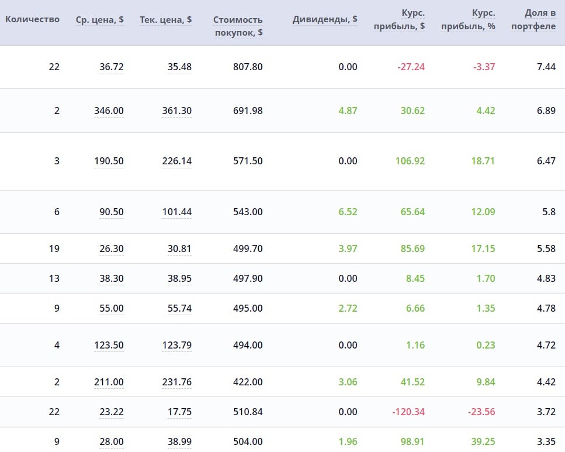The width and height of the screenshot is (565, 452).
Task: Click average price 346.00
Action: 109,111
